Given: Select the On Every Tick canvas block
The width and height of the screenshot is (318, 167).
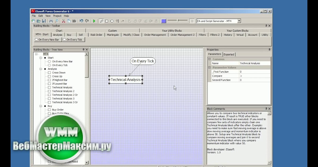Looking at the screenshot, I should pyautogui.click(x=143, y=61).
